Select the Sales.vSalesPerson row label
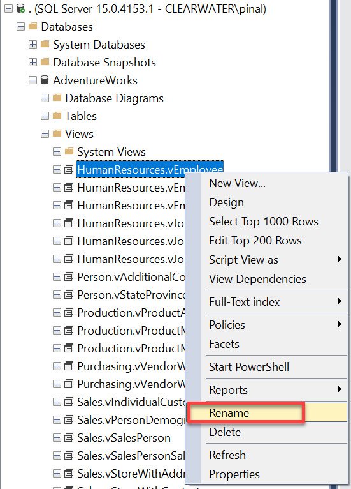The width and height of the screenshot is (351, 489). pos(124,438)
